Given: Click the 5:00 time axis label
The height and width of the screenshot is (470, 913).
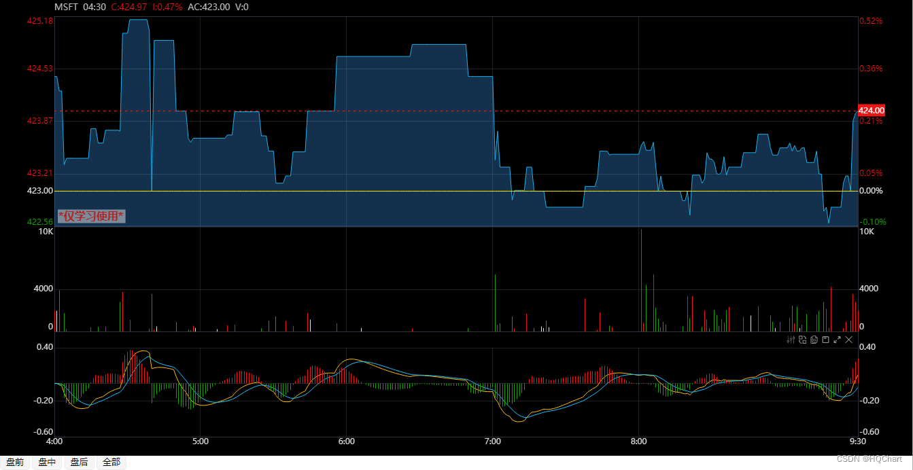Looking at the screenshot, I should (x=201, y=441).
